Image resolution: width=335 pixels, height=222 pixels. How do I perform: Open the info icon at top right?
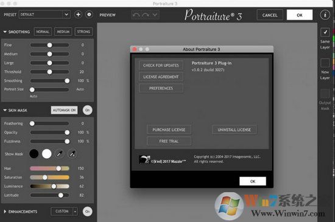(325, 15)
